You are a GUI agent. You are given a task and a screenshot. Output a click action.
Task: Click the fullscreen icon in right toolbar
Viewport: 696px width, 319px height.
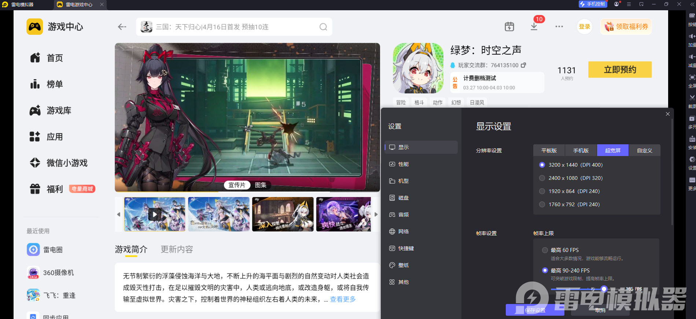[692, 77]
